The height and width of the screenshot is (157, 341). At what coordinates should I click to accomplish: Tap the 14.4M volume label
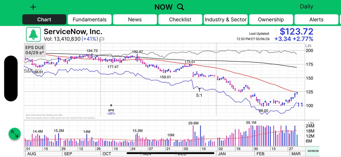38,131
